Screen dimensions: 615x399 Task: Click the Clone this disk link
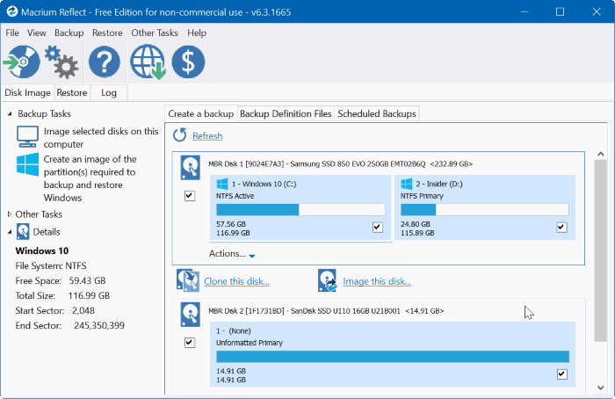(x=236, y=281)
